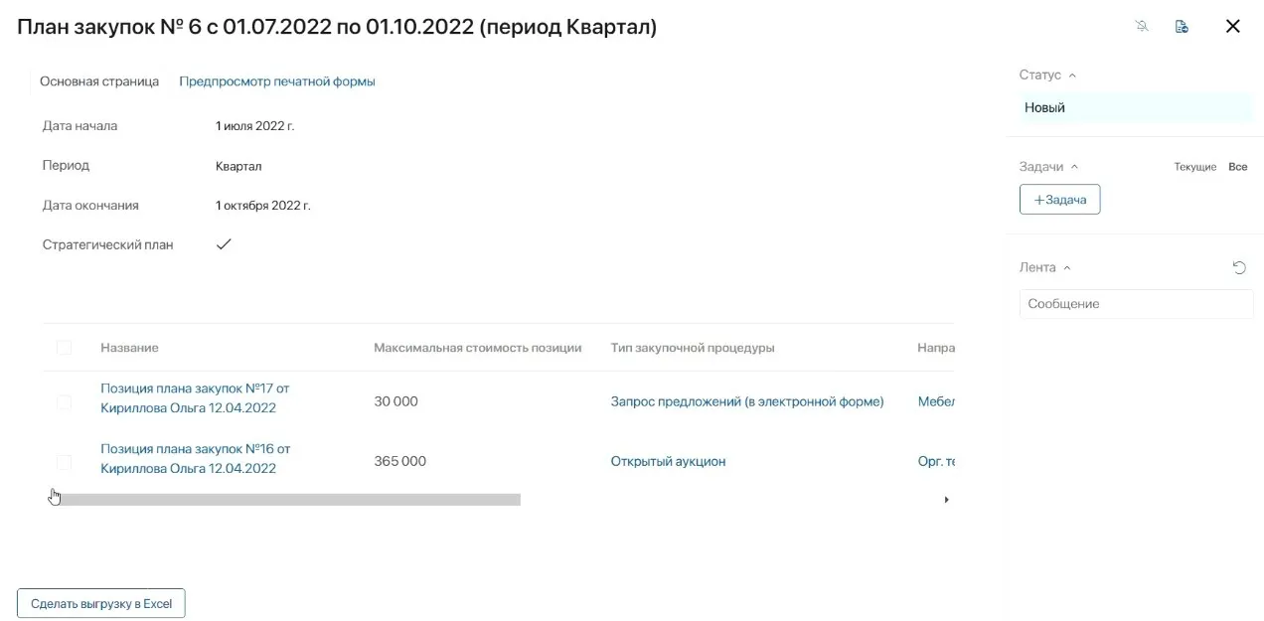
Task: Click the right arrow below the table
Action: click(946, 500)
